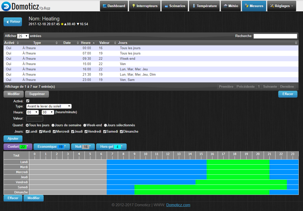The image size is (303, 211).
Task: Click the Effacer button beside the table
Action: (x=288, y=94)
